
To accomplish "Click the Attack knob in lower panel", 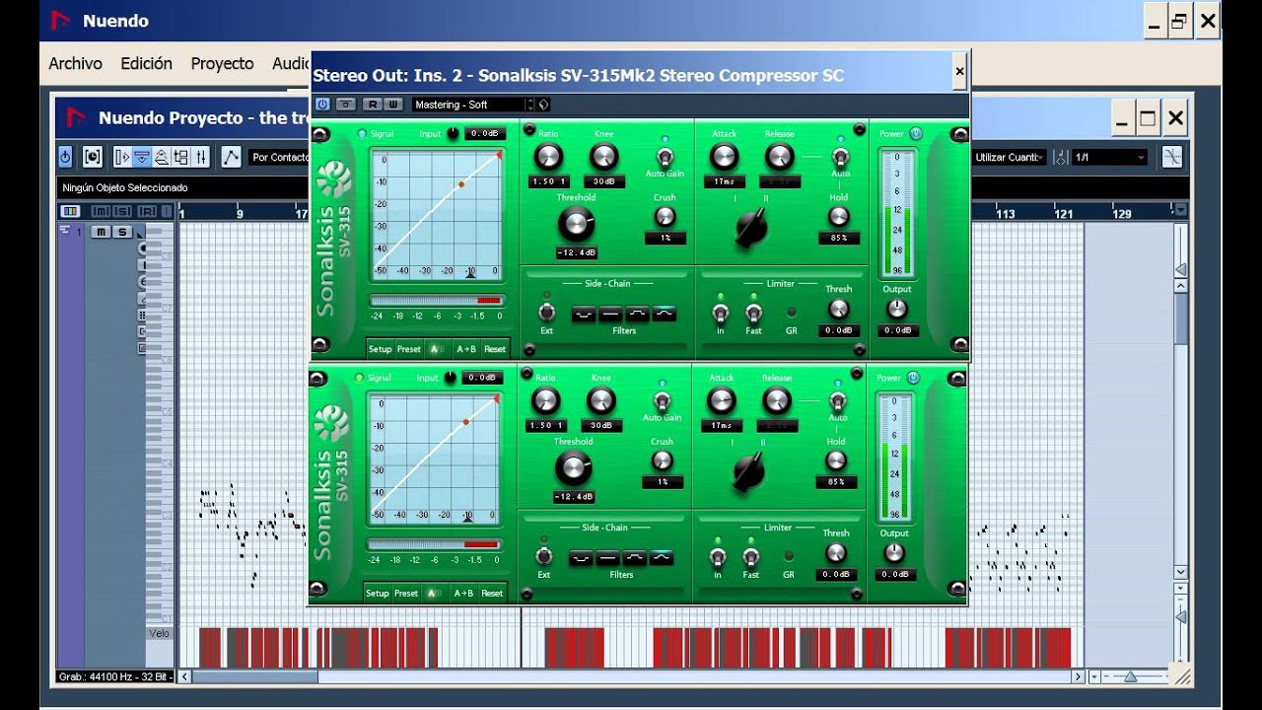I will pos(722,400).
